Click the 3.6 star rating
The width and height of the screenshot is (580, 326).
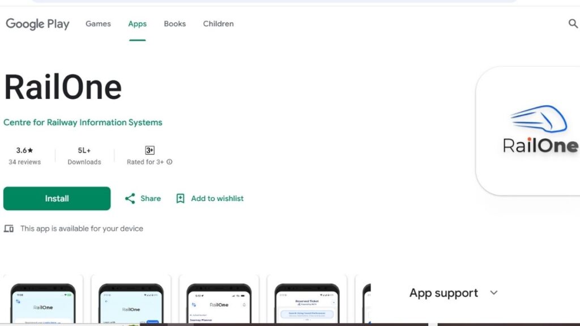tap(25, 151)
